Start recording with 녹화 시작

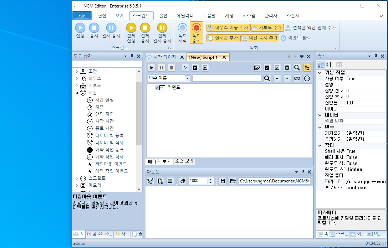coord(182,33)
